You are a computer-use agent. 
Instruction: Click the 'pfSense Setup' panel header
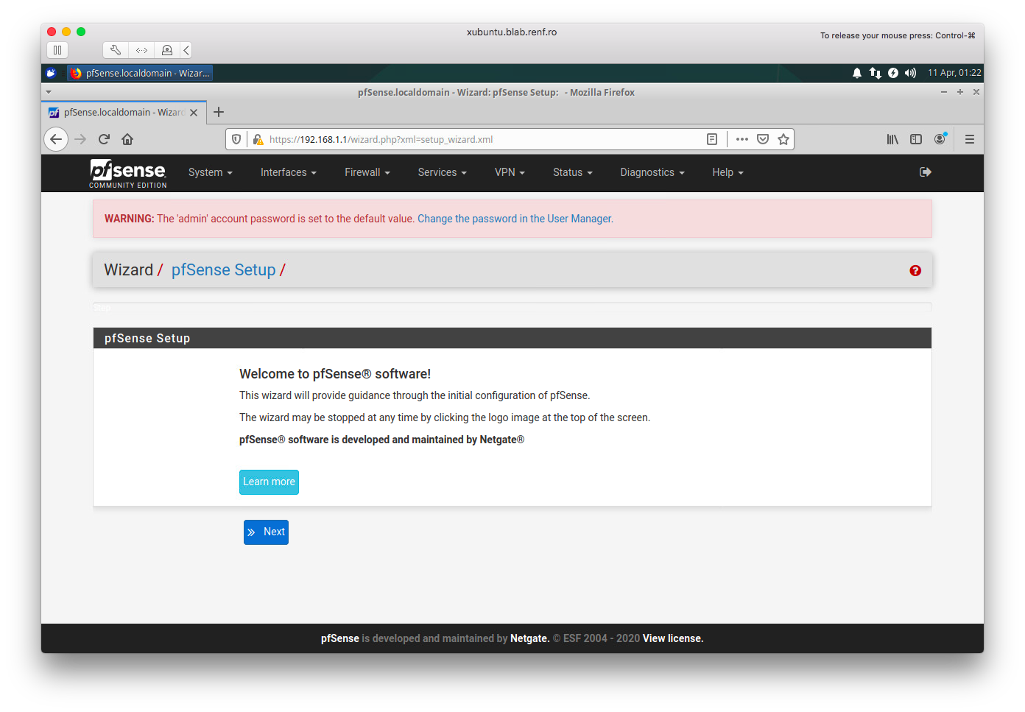pyautogui.click(x=512, y=338)
